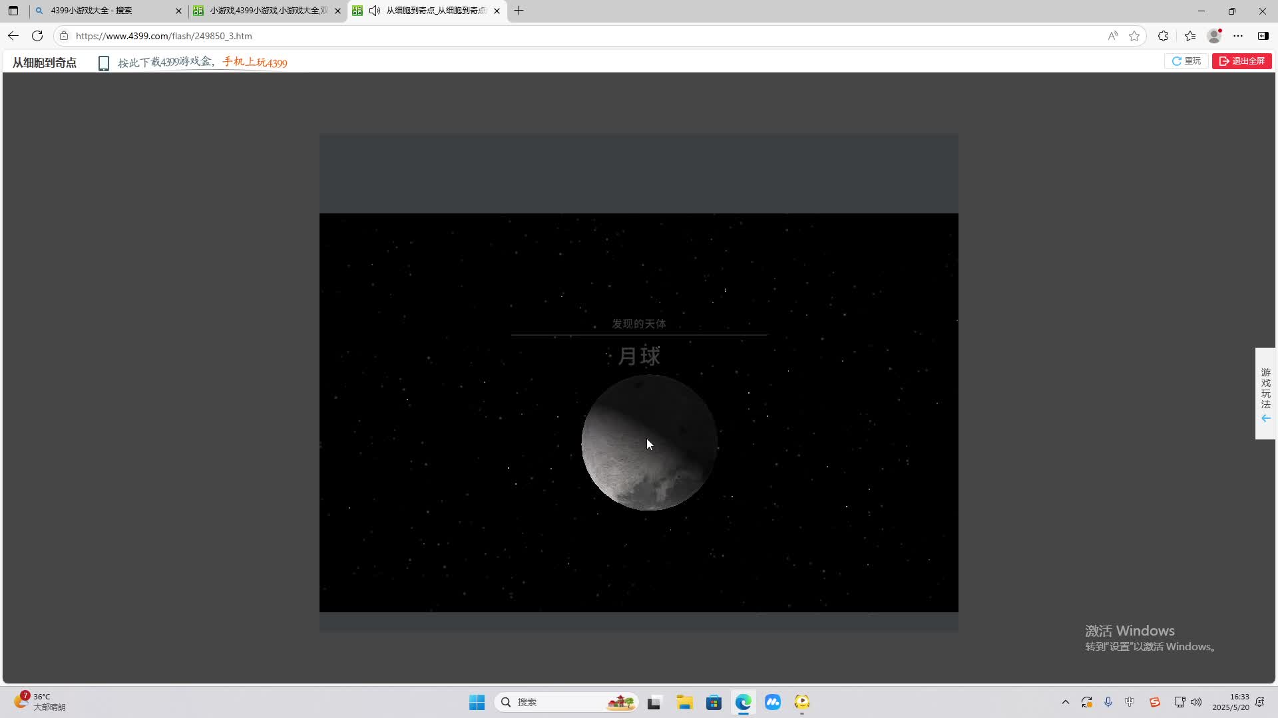Open the Settings and more menu
Image resolution: width=1278 pixels, height=718 pixels.
pos(1238,36)
